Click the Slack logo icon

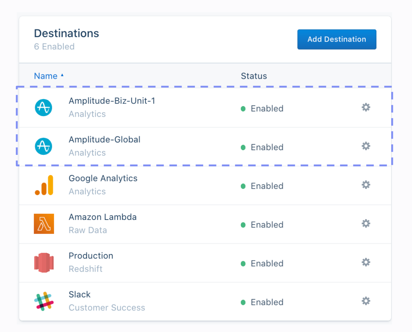[x=44, y=301]
